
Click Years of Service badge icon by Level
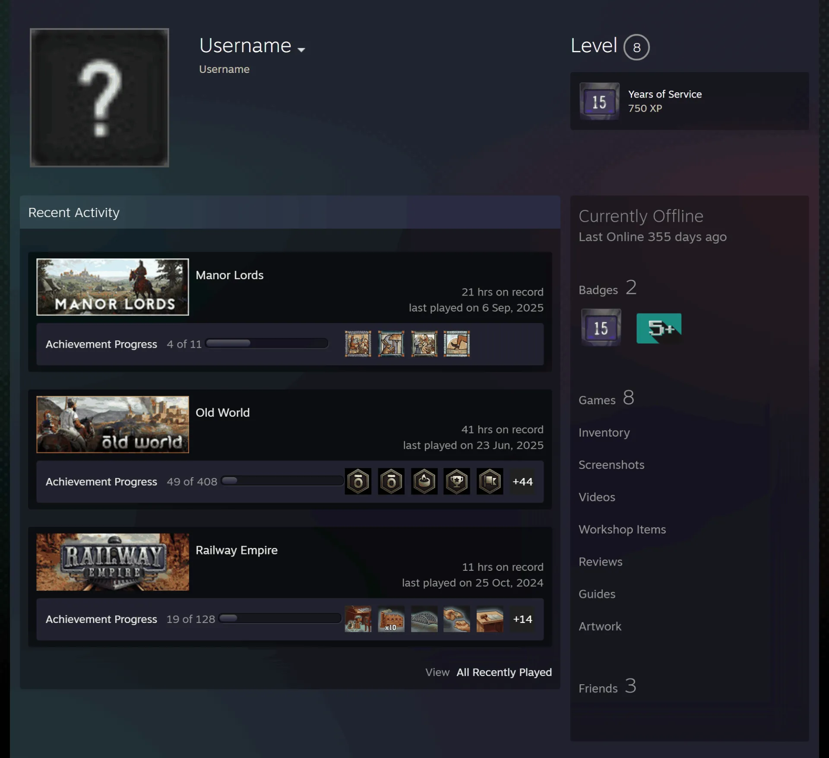599,101
